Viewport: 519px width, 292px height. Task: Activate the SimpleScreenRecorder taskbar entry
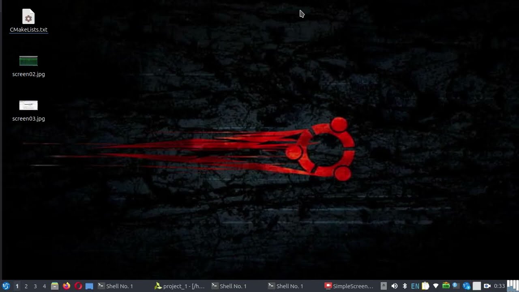(350, 286)
